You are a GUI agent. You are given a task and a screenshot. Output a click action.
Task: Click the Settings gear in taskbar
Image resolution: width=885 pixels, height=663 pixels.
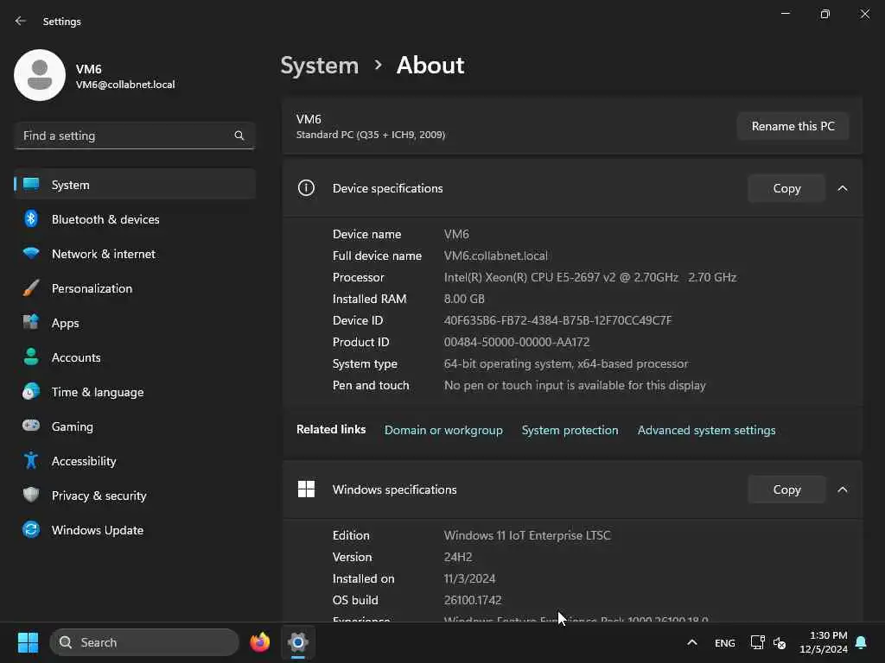click(298, 642)
